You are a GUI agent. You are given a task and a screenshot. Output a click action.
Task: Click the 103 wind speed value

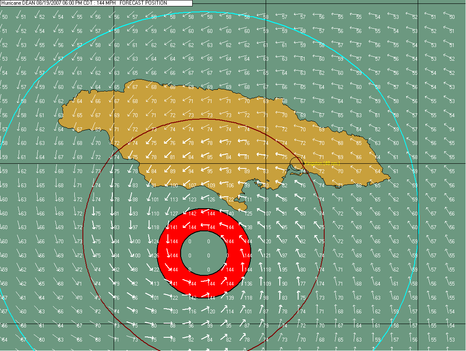click(174, 312)
